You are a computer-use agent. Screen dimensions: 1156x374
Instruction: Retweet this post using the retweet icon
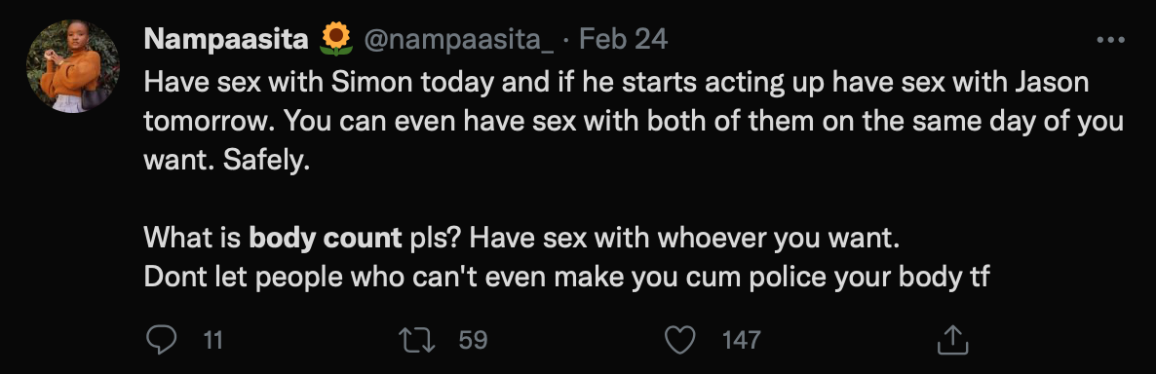click(x=416, y=339)
